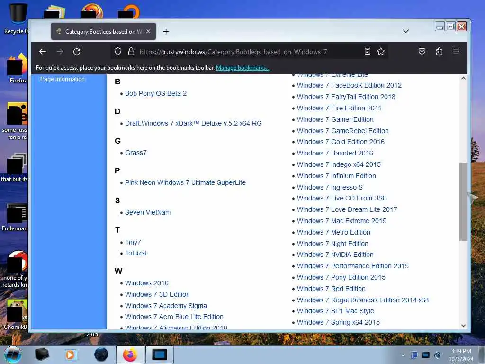
Task: Open Windows 7 Mac Extreme 2015
Action: [x=341, y=221]
